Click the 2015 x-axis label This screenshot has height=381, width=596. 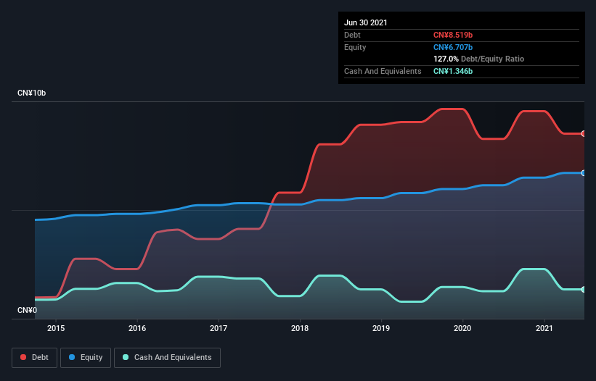[x=56, y=328]
